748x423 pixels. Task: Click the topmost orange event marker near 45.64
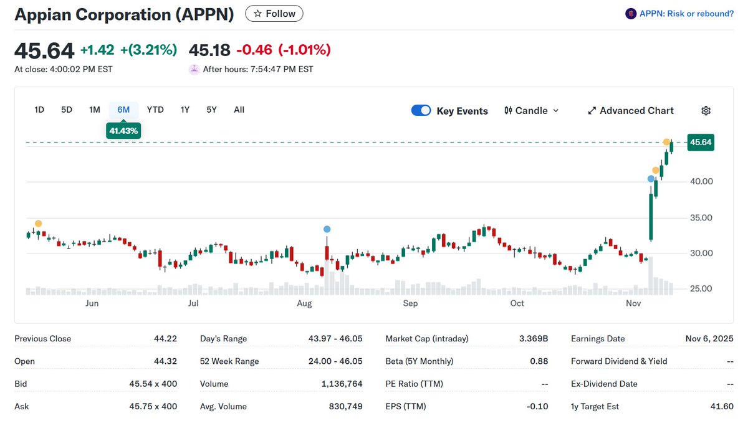667,143
